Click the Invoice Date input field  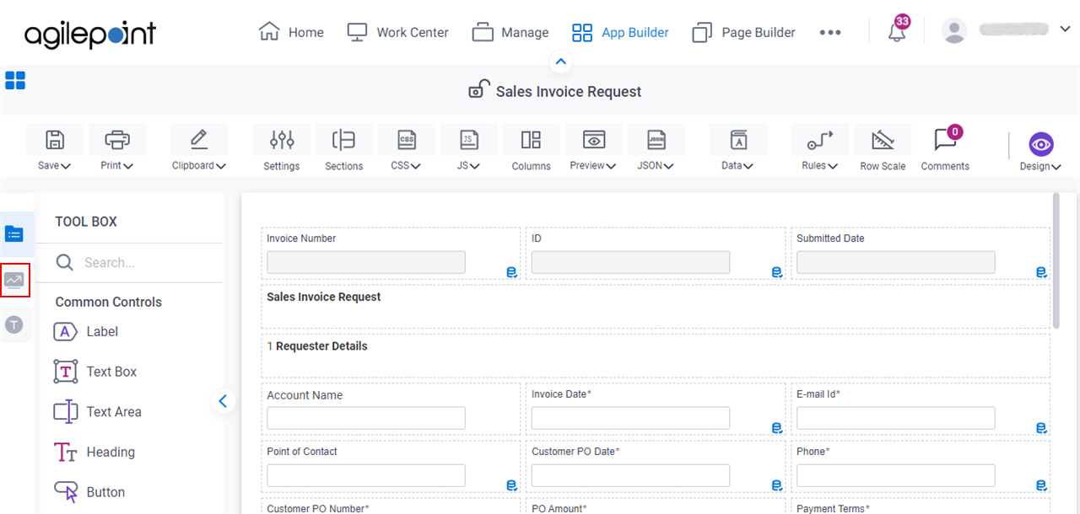(x=630, y=418)
